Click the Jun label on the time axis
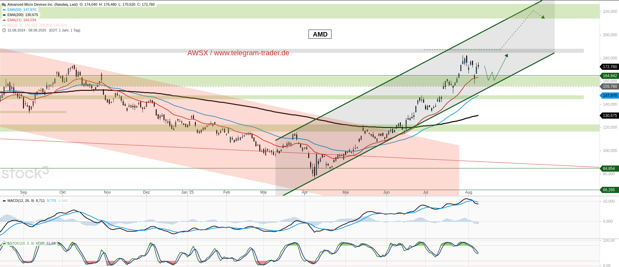Image resolution: width=619 pixels, height=267 pixels. click(387, 192)
